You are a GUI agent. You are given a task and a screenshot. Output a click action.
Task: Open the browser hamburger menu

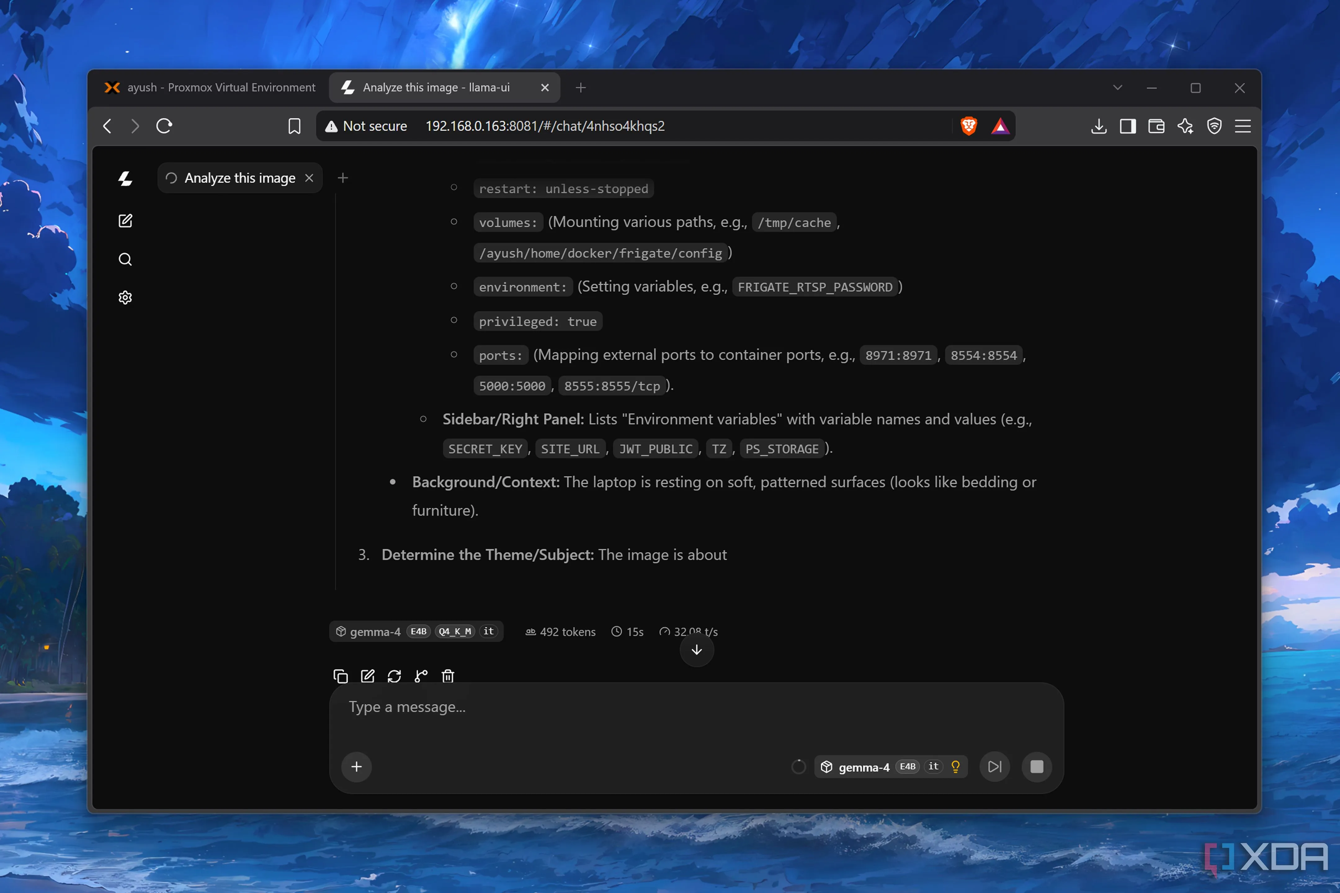click(1243, 126)
